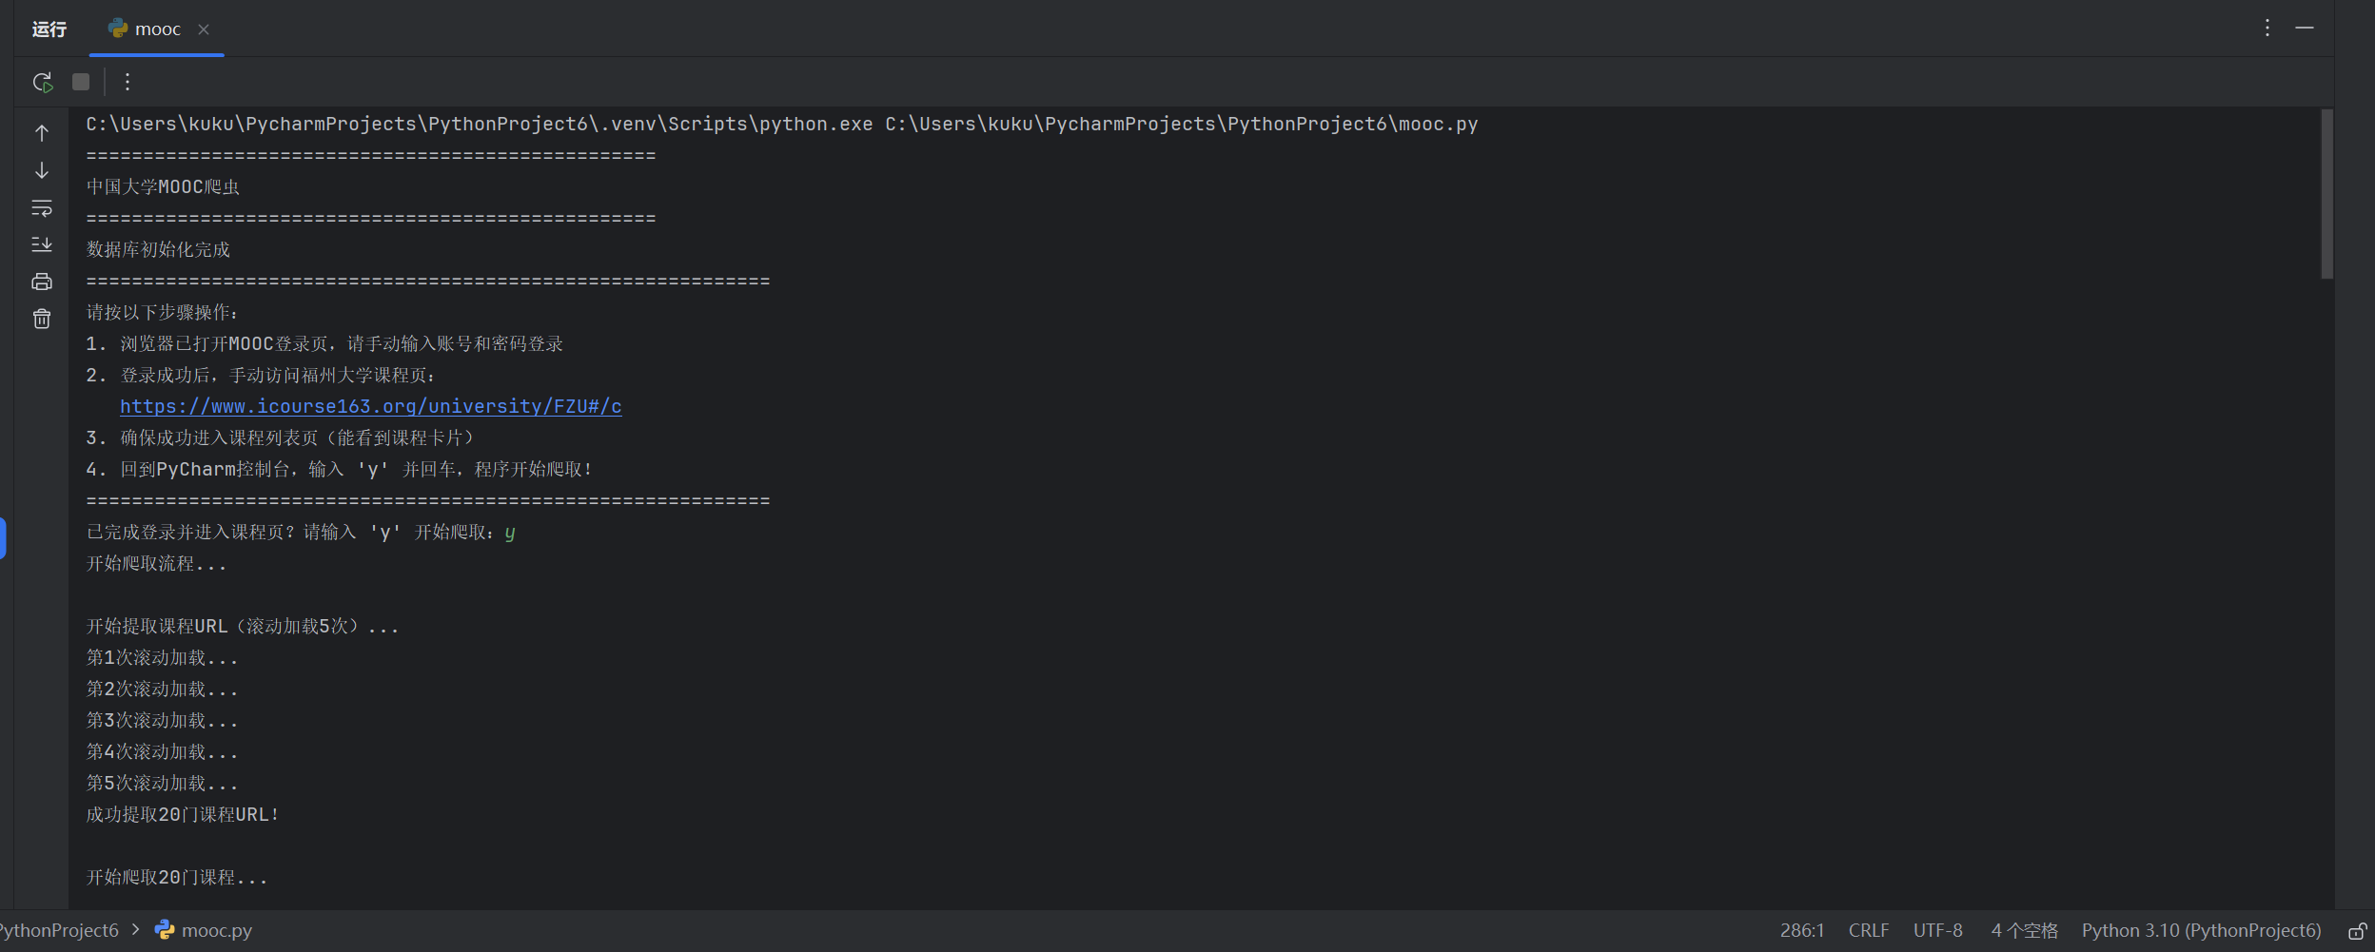Screen dimensions: 2375x952
Task: Open UTF-8 file encoding selector
Action: coord(1937,931)
